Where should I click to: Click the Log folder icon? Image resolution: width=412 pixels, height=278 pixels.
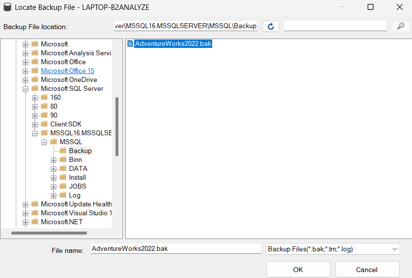[x=63, y=195]
